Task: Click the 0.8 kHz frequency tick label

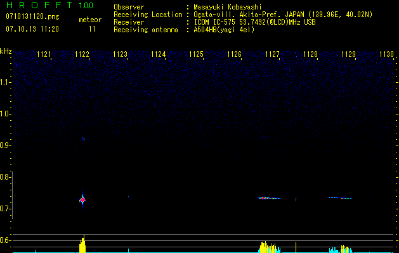Action: click(x=5, y=177)
